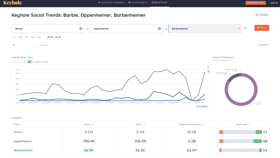Open Profile Analytics tab
Image resolution: width=280 pixels, height=158 pixels.
138,2
